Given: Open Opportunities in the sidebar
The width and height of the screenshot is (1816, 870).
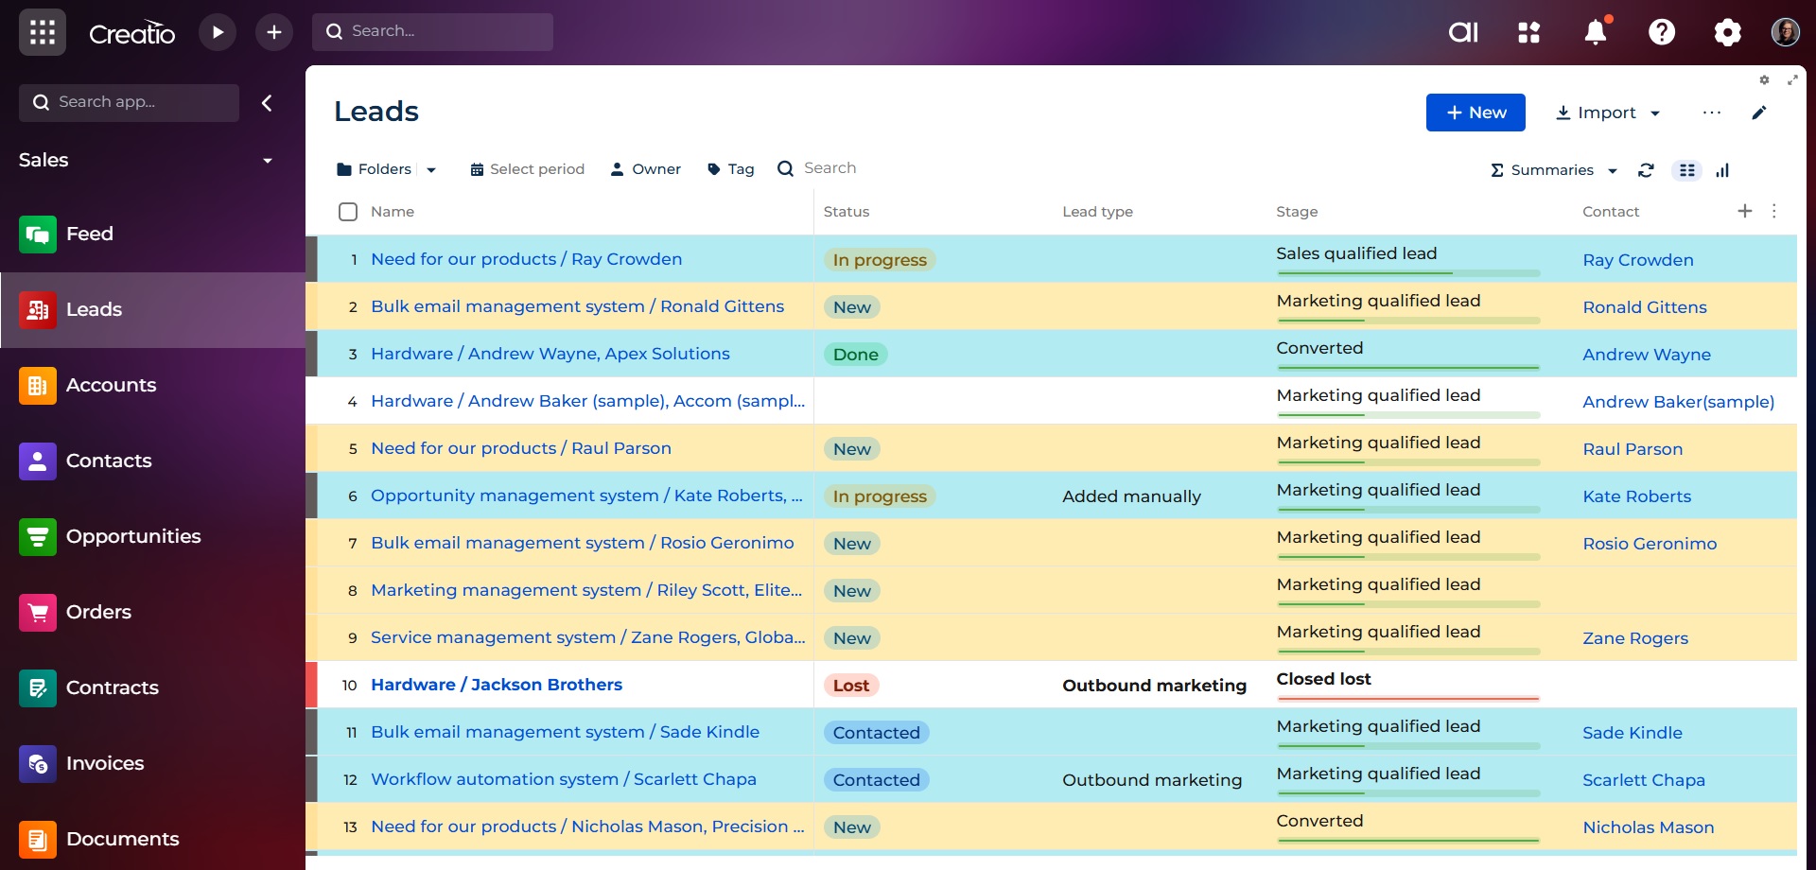Looking at the screenshot, I should [x=132, y=536].
